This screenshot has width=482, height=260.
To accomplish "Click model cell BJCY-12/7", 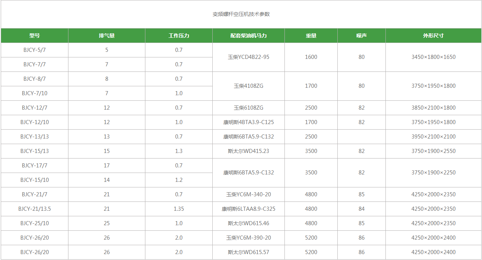I will (34, 108).
